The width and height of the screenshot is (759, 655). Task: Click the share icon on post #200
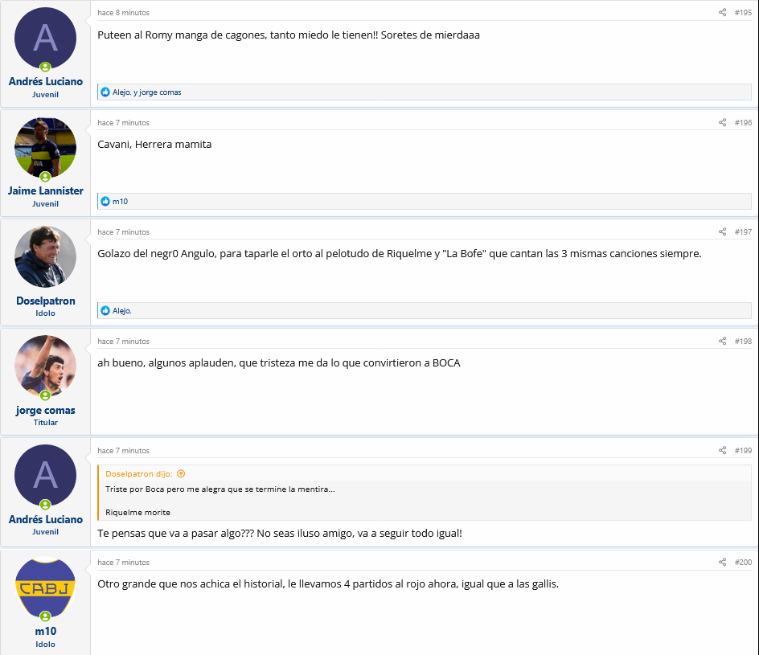click(x=722, y=562)
